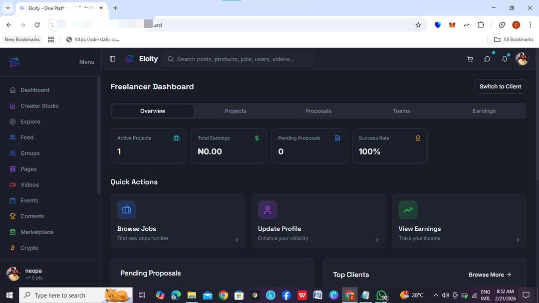Select the Overview tab

(153, 111)
